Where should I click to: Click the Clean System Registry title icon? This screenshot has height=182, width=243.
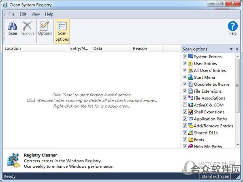coord(5,5)
